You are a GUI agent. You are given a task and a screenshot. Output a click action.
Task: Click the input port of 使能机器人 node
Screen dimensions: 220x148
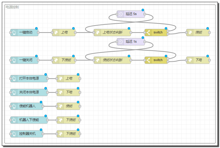[x=10, y=106]
